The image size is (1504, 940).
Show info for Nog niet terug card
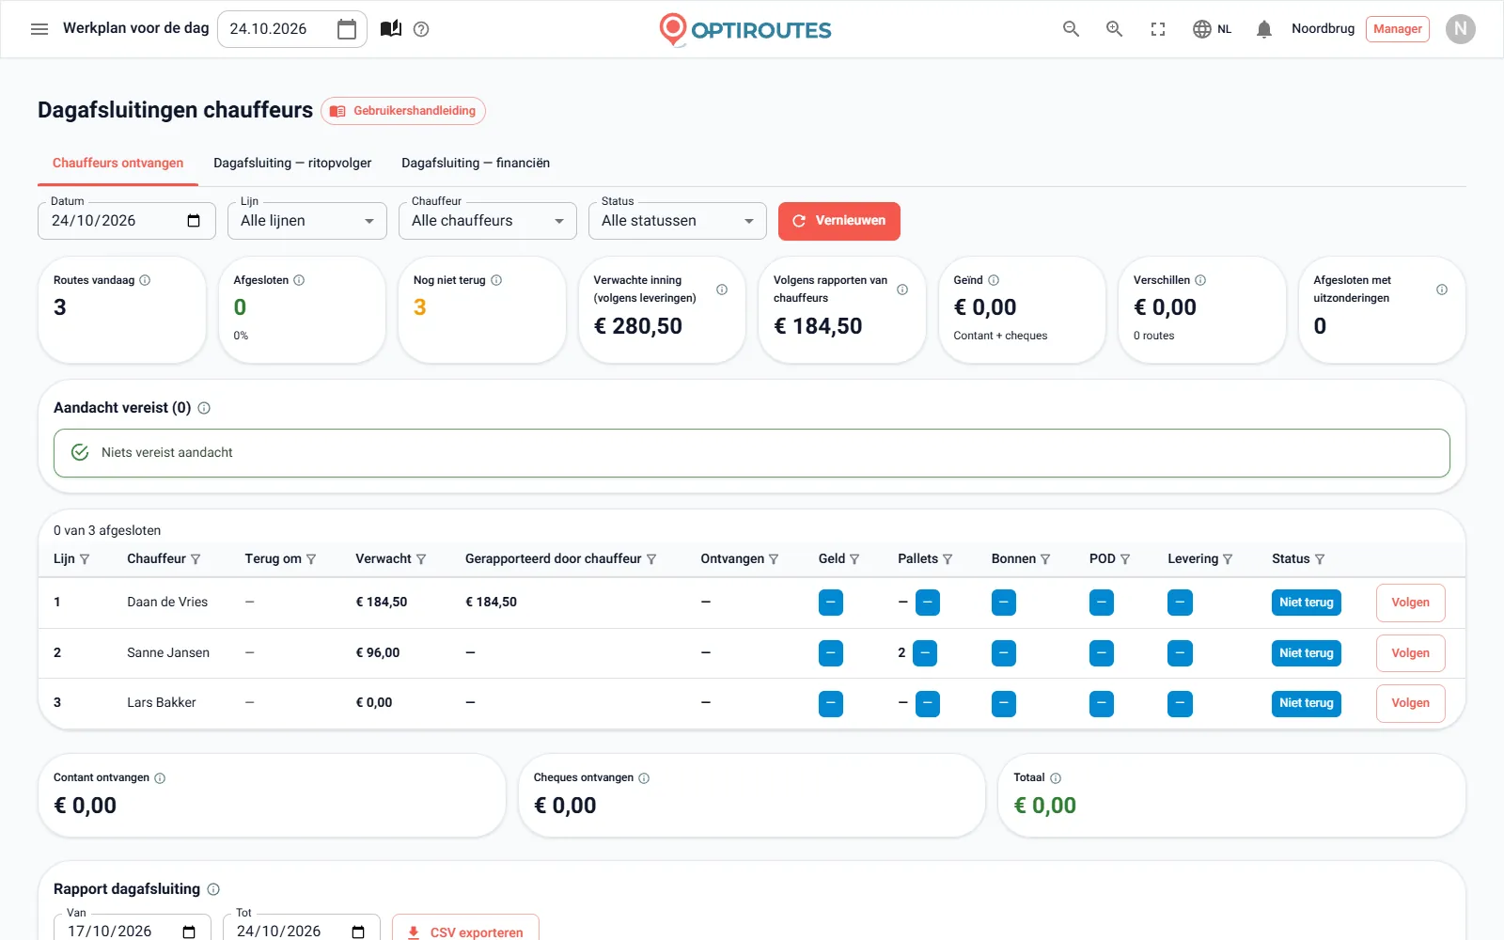[x=496, y=280]
